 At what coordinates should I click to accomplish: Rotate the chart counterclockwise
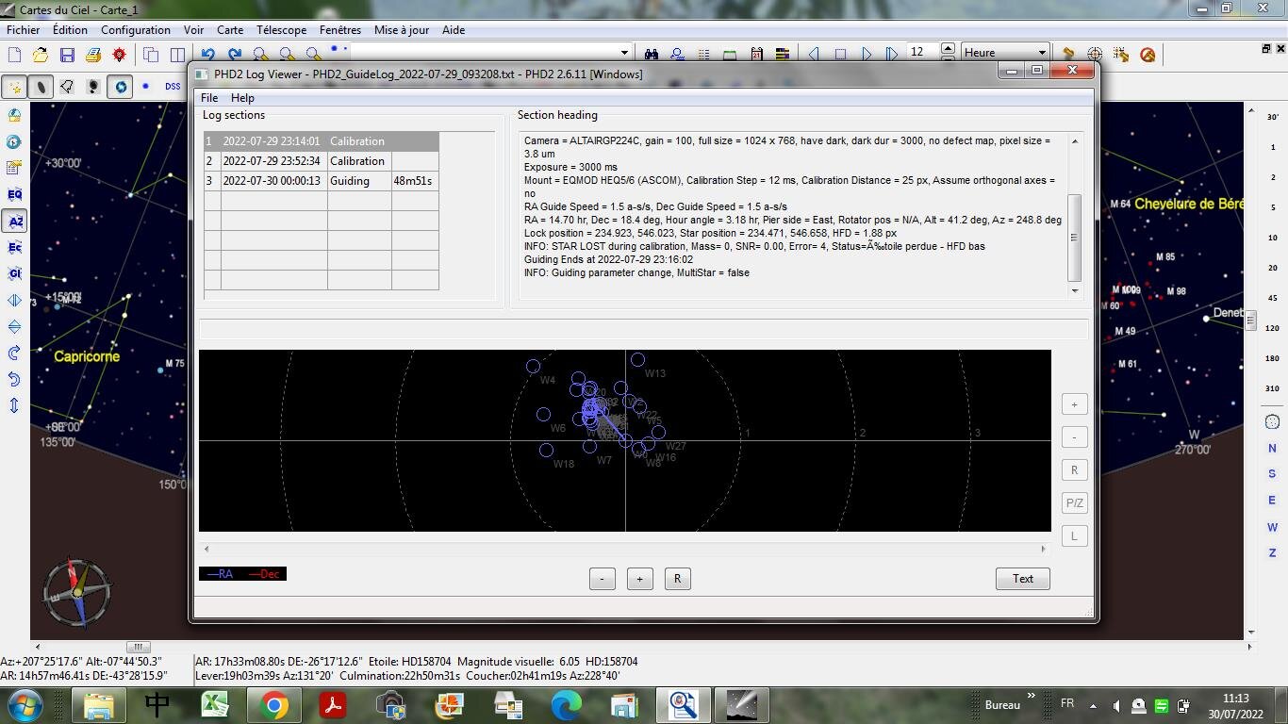[14, 379]
